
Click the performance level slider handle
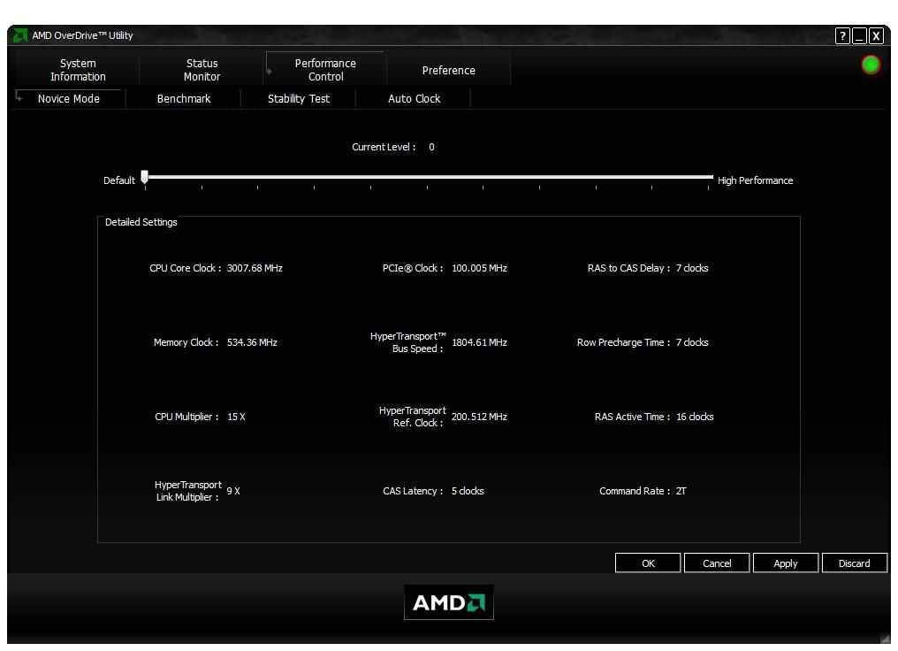[144, 176]
